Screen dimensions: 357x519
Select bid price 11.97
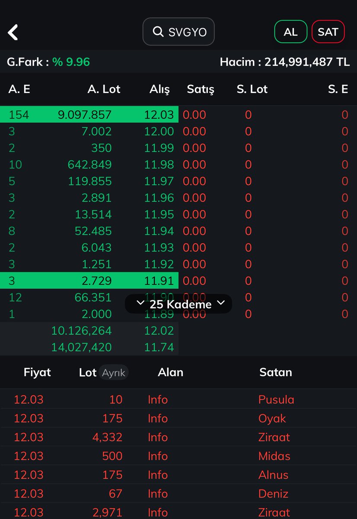(x=159, y=181)
